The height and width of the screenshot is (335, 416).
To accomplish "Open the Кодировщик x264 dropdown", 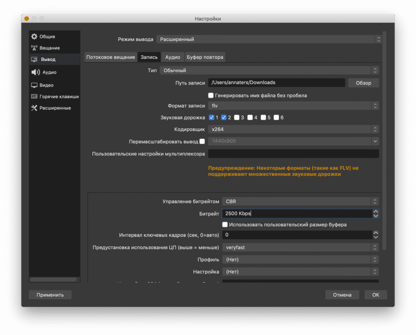I will (293, 129).
